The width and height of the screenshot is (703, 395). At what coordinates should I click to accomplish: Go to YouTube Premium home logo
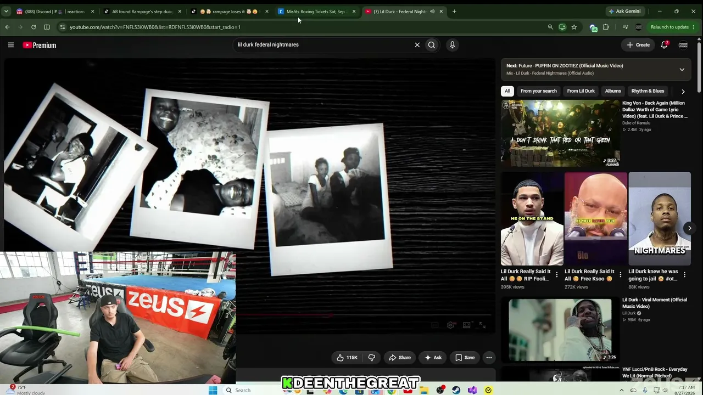40,45
